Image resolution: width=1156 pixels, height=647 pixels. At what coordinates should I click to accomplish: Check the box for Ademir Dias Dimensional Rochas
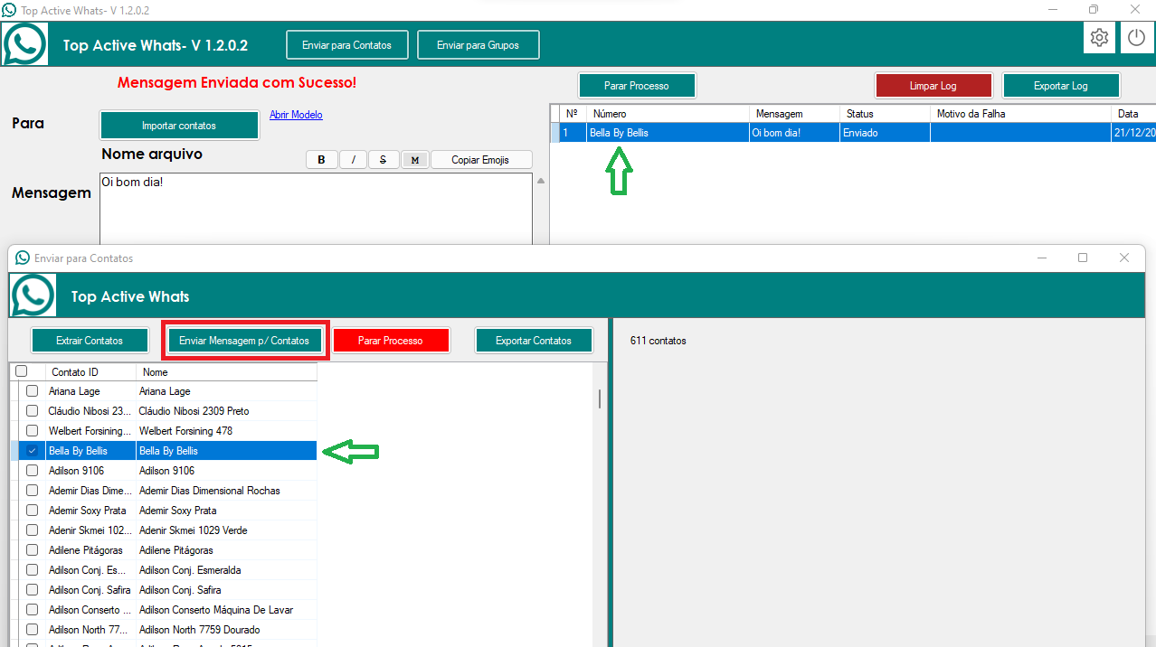click(32, 491)
